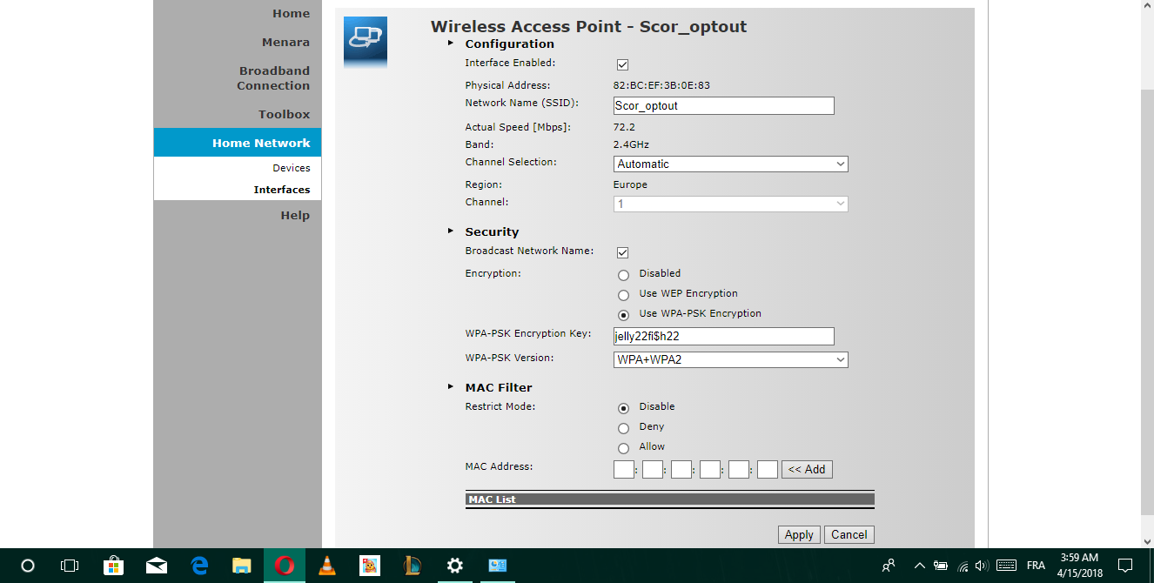The image size is (1154, 583).
Task: Open WPA-PSK Version dropdown
Action: 731,359
